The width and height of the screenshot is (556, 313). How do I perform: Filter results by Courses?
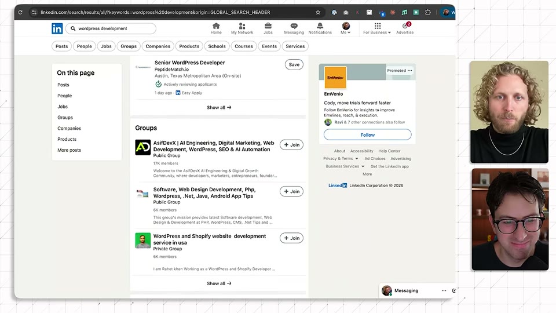[244, 46]
